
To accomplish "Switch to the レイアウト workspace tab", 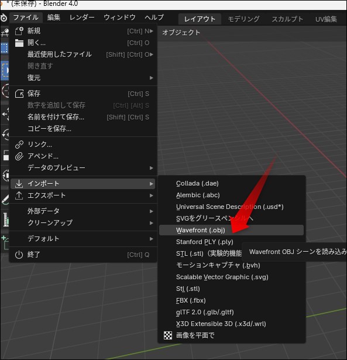I will 200,19.
